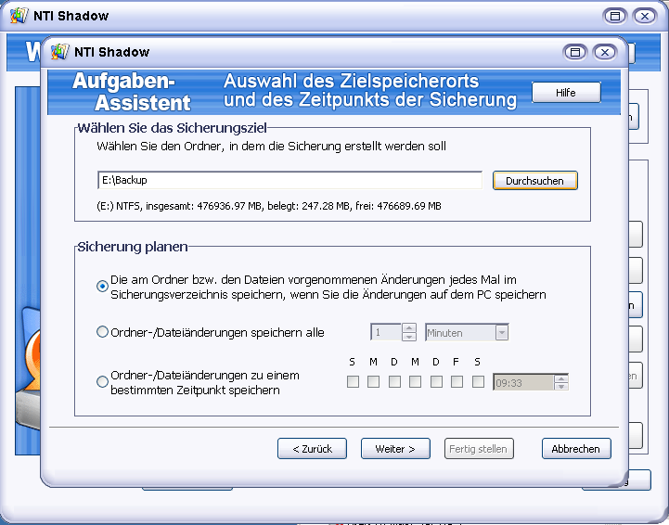The width and height of the screenshot is (669, 525).
Task: Check the F (Freitag) day checkbox
Action: (x=457, y=382)
